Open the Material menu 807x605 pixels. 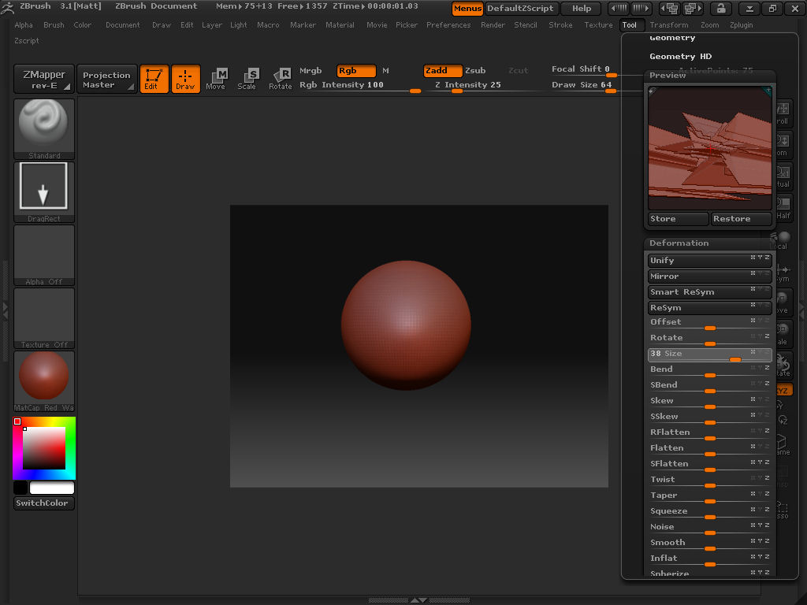pyautogui.click(x=340, y=24)
